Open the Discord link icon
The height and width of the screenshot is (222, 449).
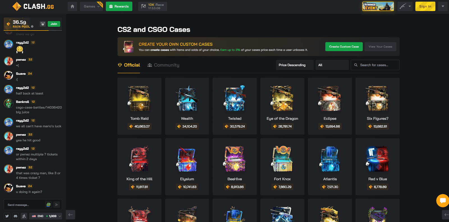click(x=15, y=216)
